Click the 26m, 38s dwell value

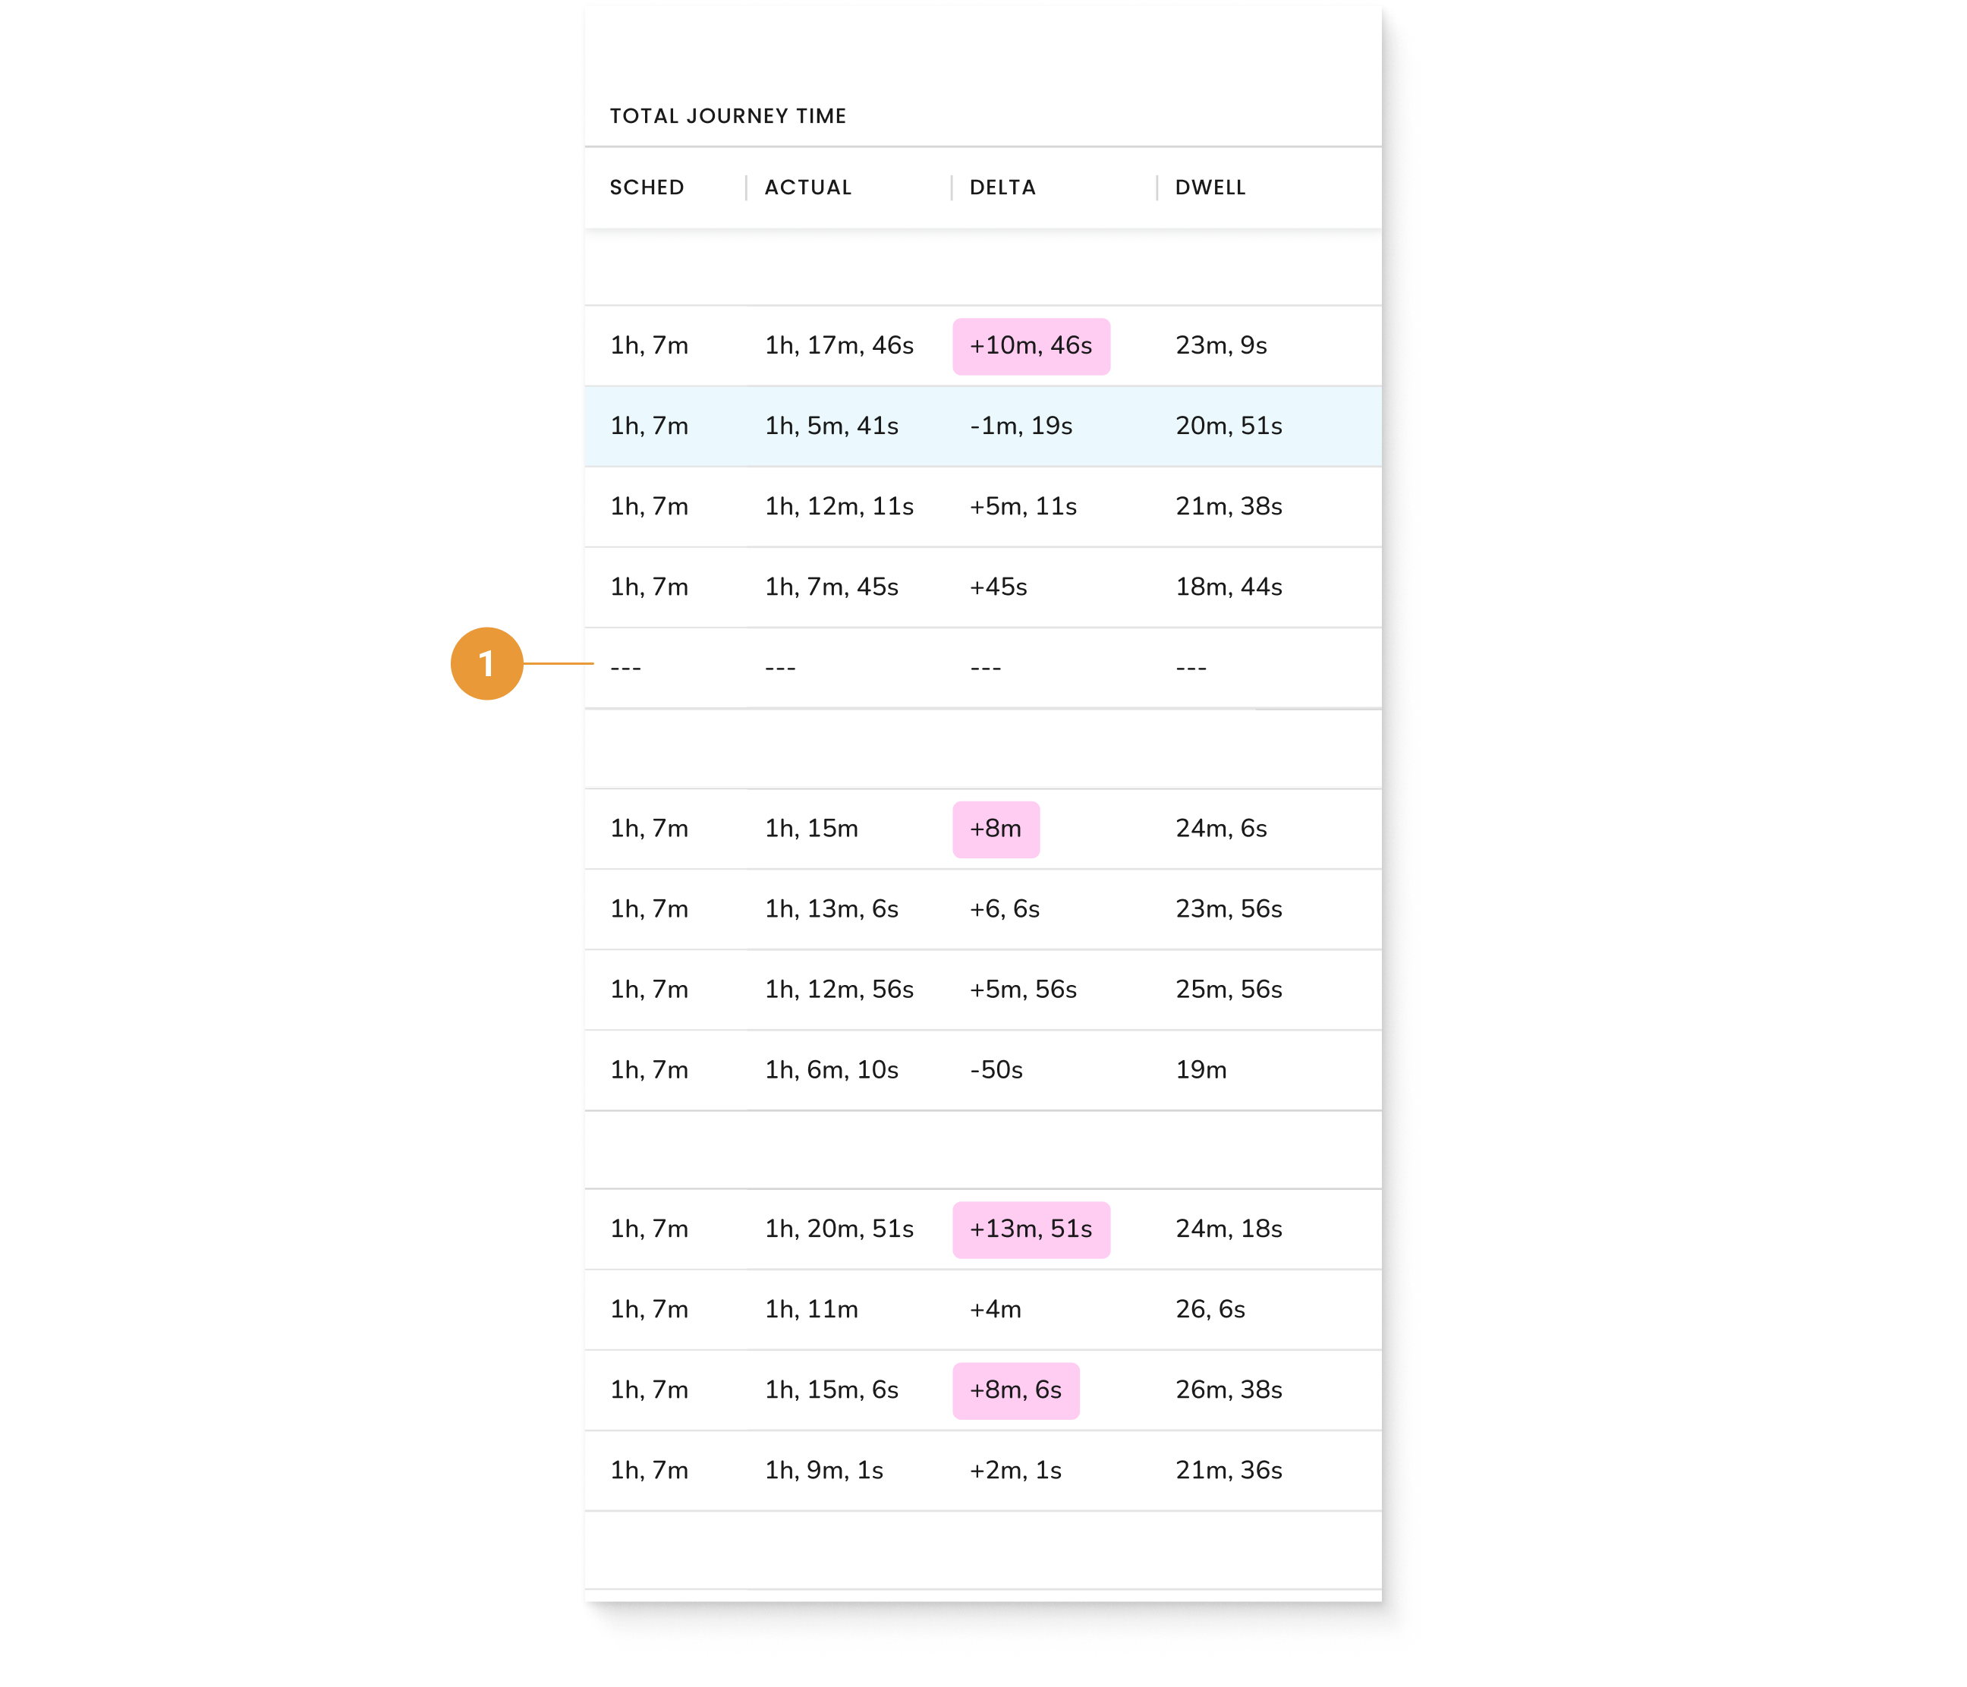(x=1229, y=1391)
